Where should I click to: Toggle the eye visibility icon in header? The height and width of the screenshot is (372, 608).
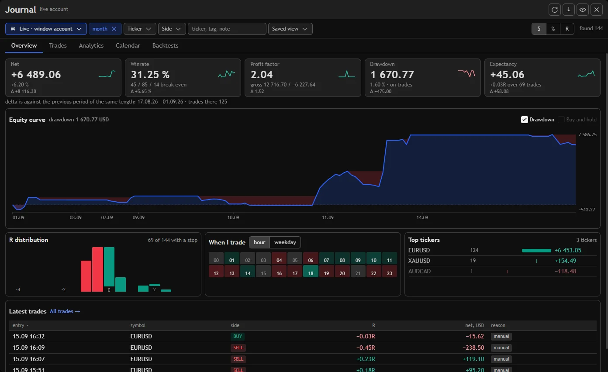coord(583,10)
